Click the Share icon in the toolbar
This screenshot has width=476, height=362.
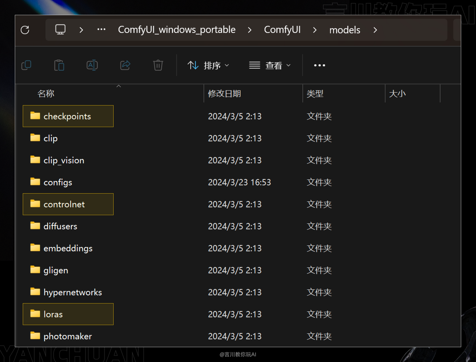(125, 65)
